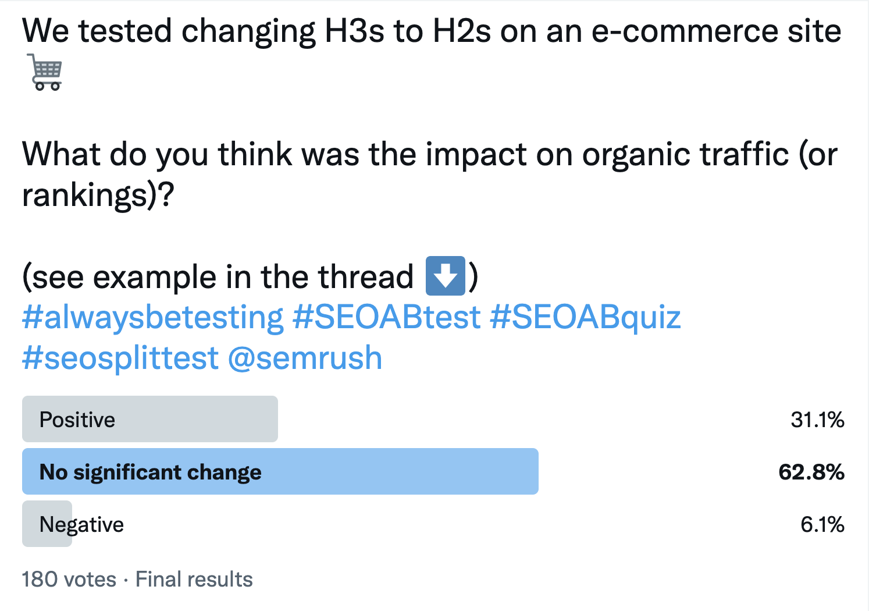Image resolution: width=869 pixels, height=611 pixels.
Task: Open the #SEOABtest hashtag link
Action: pyautogui.click(x=387, y=318)
